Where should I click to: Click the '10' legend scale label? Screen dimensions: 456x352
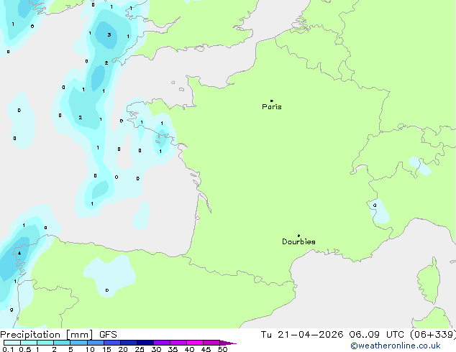pos(90,349)
